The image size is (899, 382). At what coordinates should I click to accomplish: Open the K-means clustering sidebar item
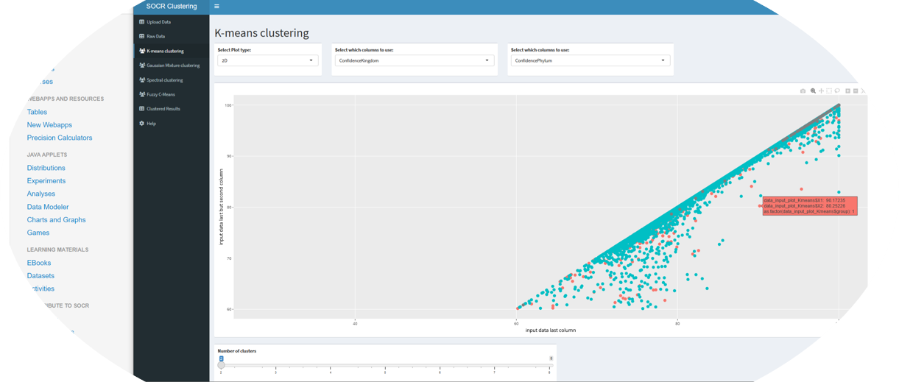coord(172,51)
